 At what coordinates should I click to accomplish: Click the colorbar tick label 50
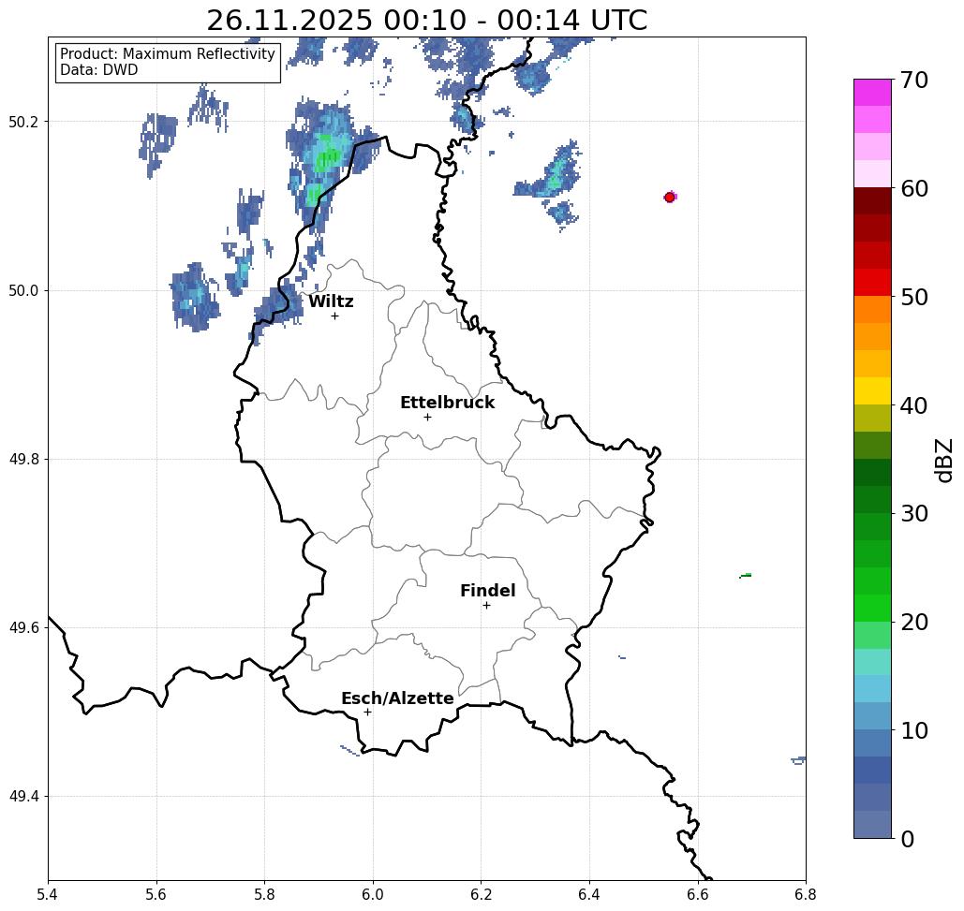point(914,298)
